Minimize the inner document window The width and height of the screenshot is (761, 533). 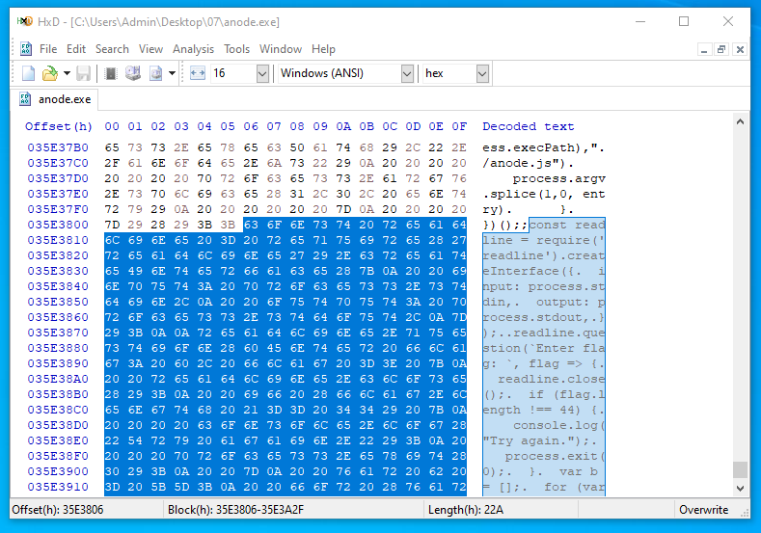click(x=704, y=49)
